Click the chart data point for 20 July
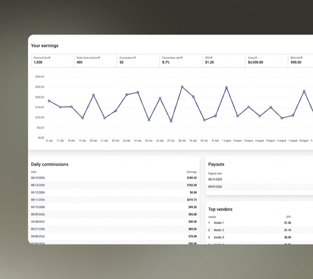Viewport: 313px width, 279px height. 94,95
